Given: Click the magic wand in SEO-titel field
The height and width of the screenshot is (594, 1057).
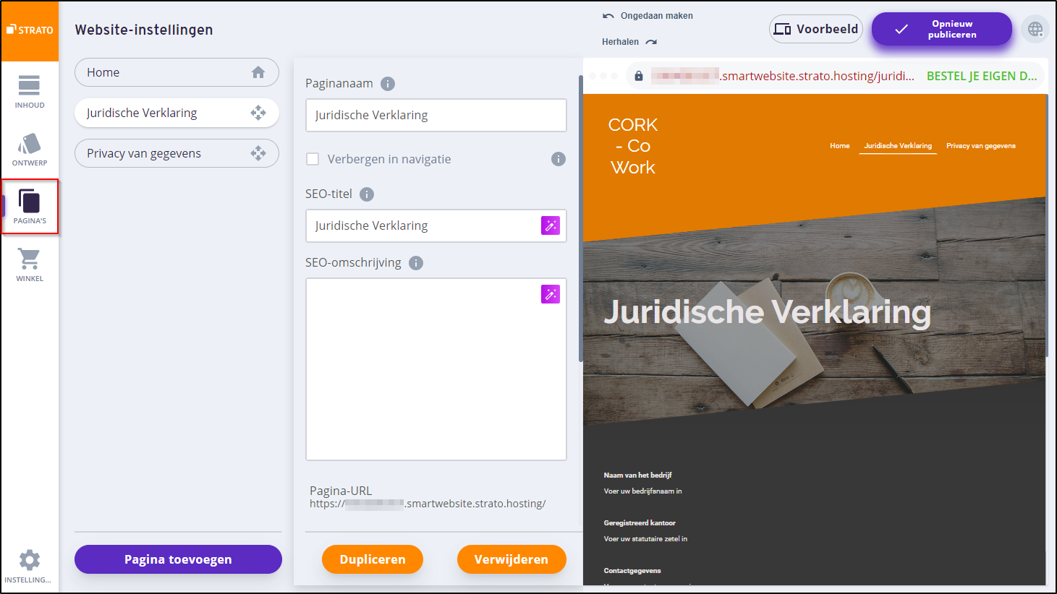Looking at the screenshot, I should [551, 225].
